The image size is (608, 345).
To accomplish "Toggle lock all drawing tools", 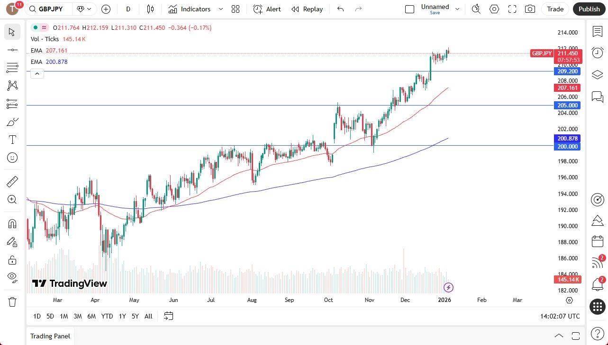I will (x=12, y=260).
